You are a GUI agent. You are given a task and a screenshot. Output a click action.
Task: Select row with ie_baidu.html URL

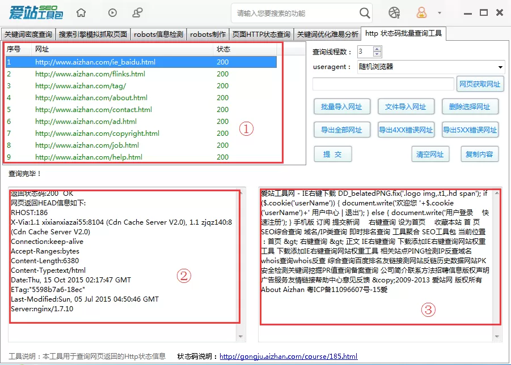[x=141, y=62]
